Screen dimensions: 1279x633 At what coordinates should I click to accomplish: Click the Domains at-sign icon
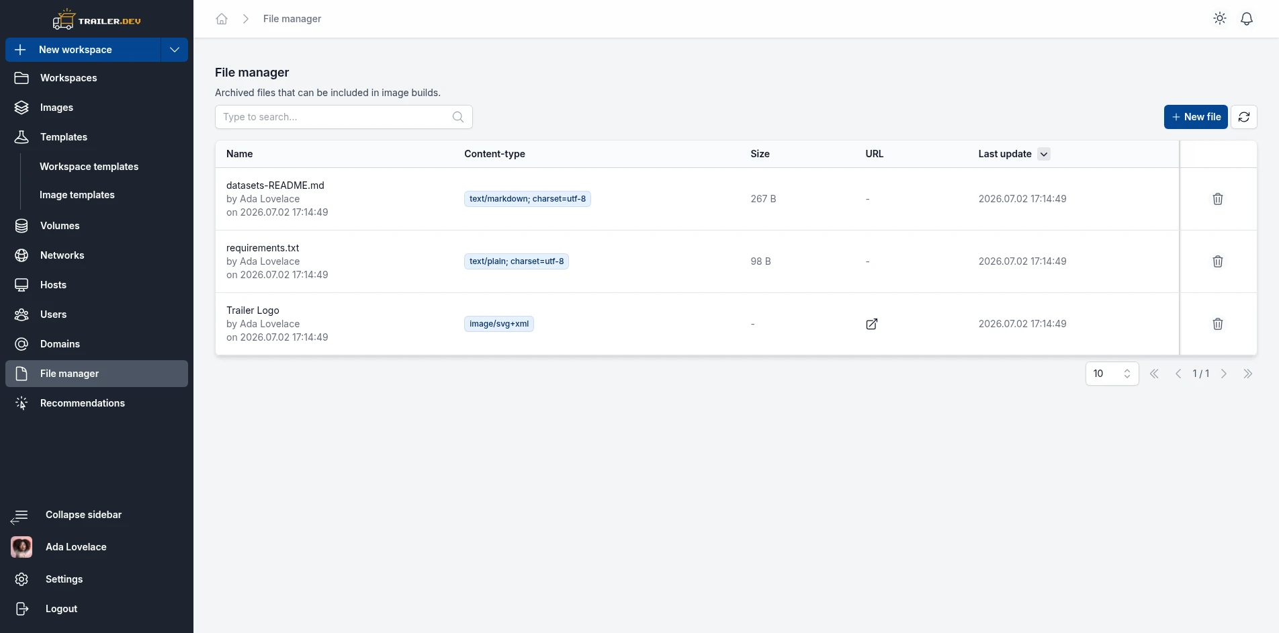(x=21, y=344)
